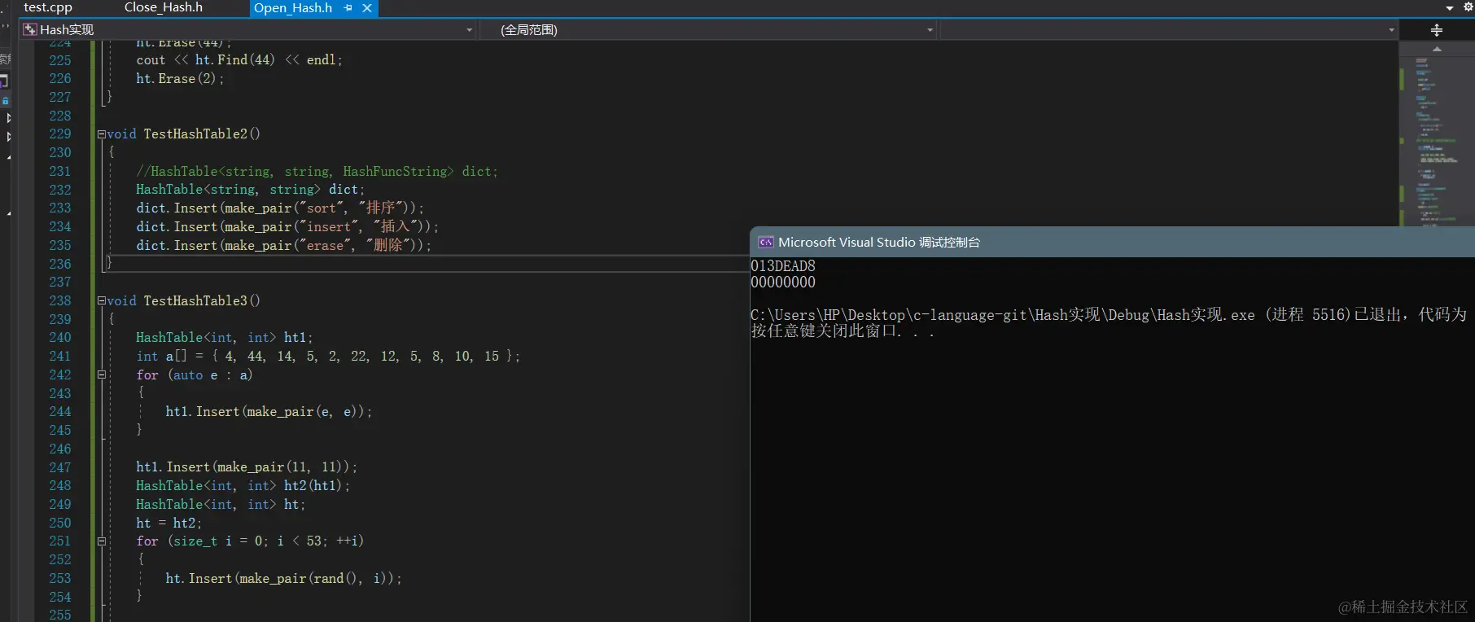The height and width of the screenshot is (622, 1475).
Task: Collapse the for size_t i loop
Action: click(102, 541)
